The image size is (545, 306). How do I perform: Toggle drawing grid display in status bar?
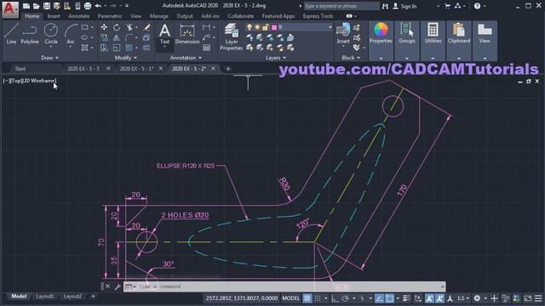pyautogui.click(x=307, y=298)
